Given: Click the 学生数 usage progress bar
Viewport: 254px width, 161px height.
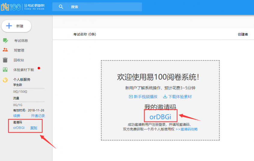Looking at the screenshot, I should [29, 88].
